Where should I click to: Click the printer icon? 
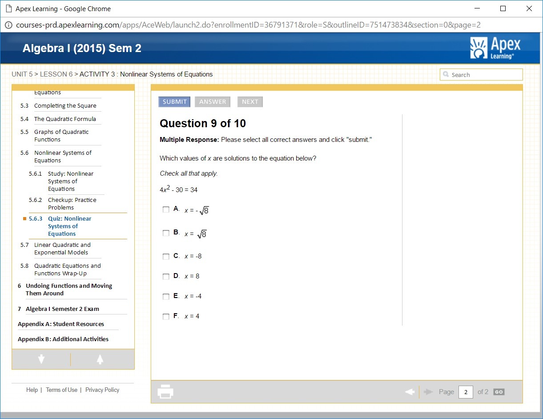coord(165,391)
